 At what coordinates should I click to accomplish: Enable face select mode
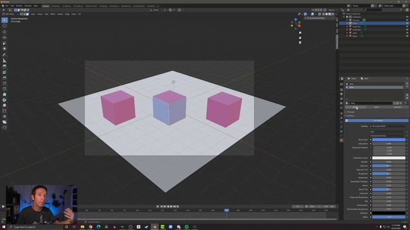(28, 14)
